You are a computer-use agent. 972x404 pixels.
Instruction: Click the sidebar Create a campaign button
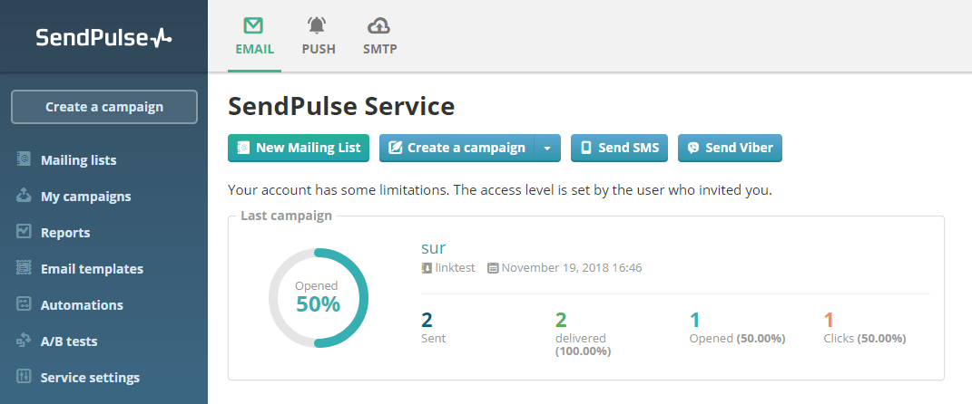point(104,107)
